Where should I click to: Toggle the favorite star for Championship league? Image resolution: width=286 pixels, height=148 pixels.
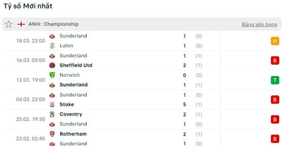click(9, 24)
